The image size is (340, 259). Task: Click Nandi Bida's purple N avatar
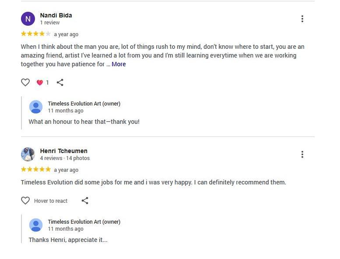pos(28,19)
